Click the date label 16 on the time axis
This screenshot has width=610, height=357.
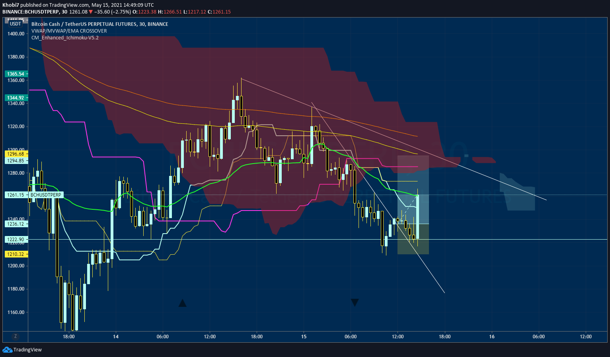(492, 337)
